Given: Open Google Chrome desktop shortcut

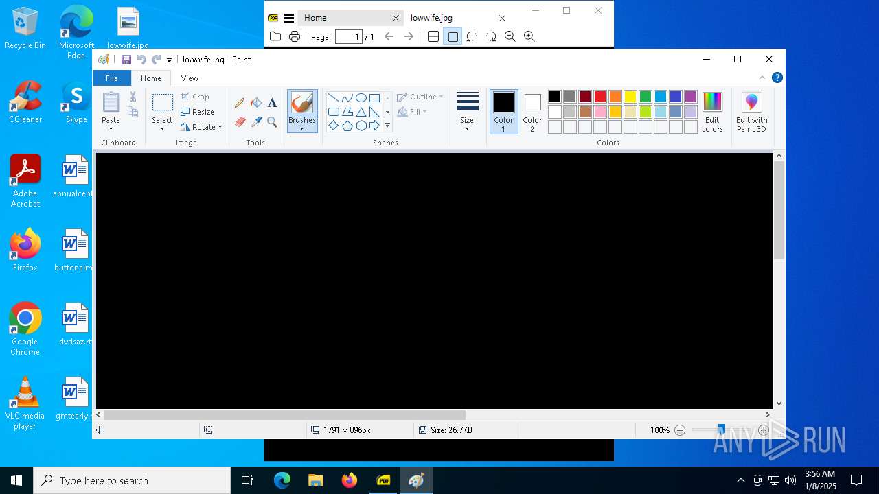Looking at the screenshot, I should coord(25,329).
